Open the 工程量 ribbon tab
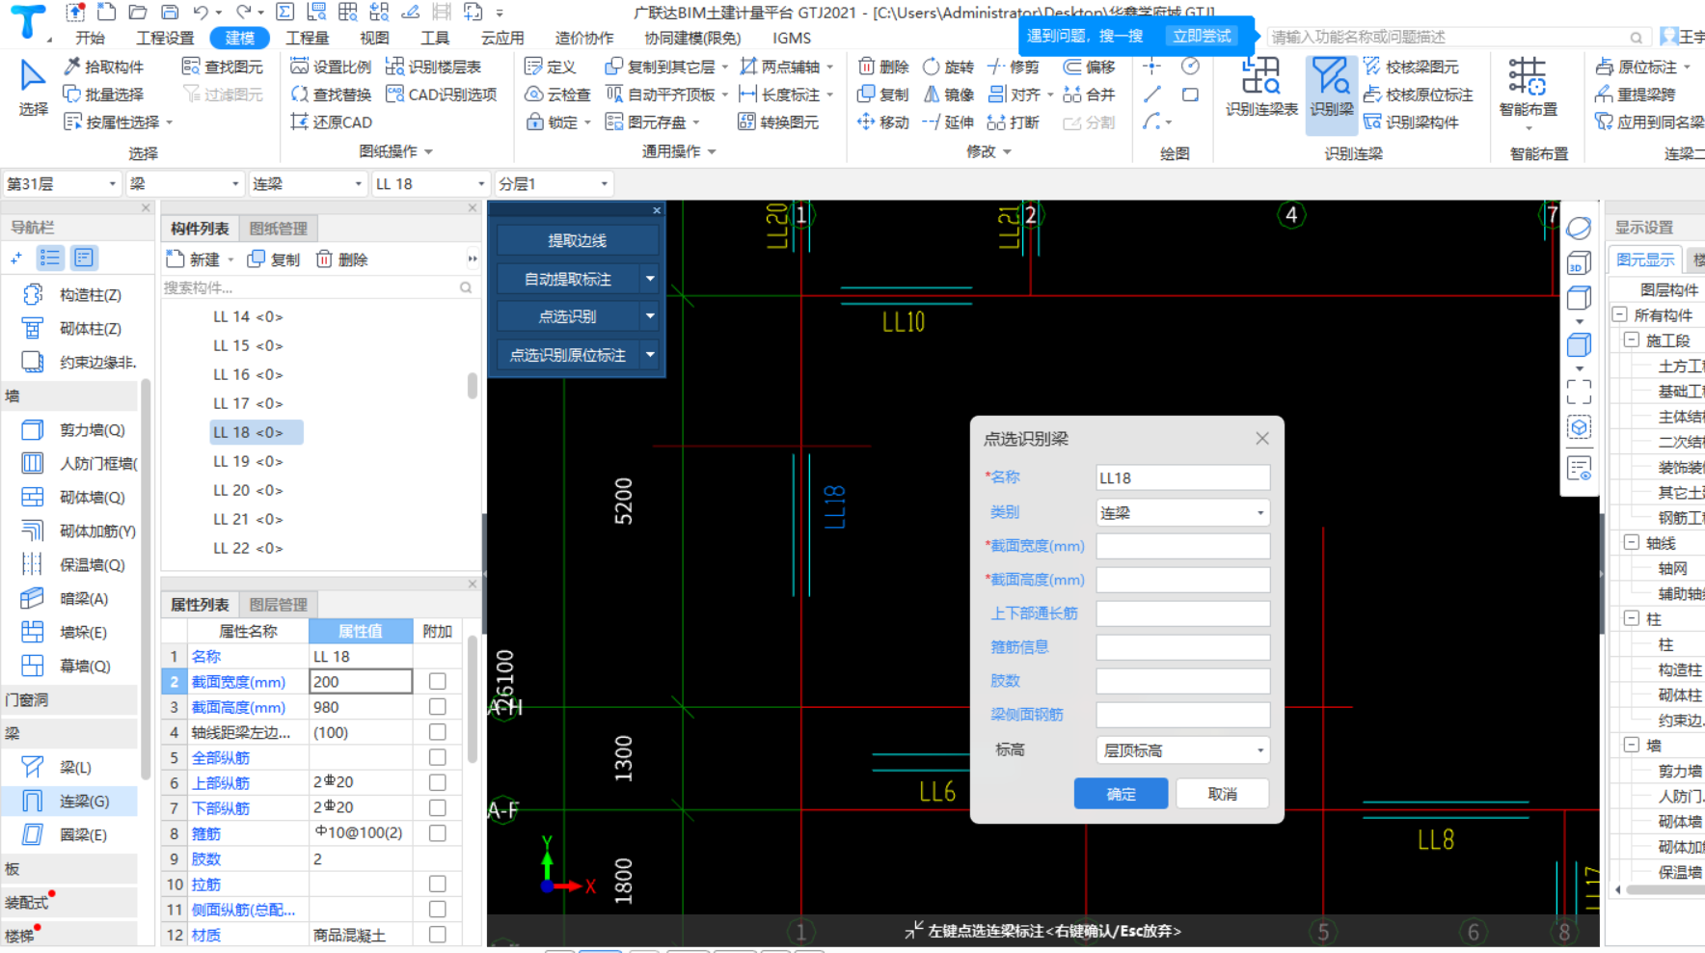Viewport: 1705px width, 953px height. (x=308, y=38)
